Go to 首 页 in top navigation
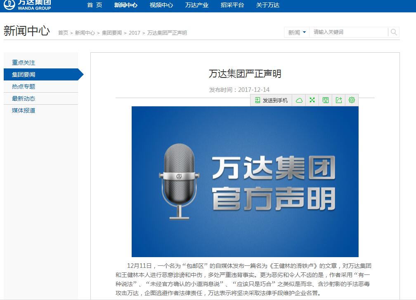The image size is (416, 300). pos(95,5)
